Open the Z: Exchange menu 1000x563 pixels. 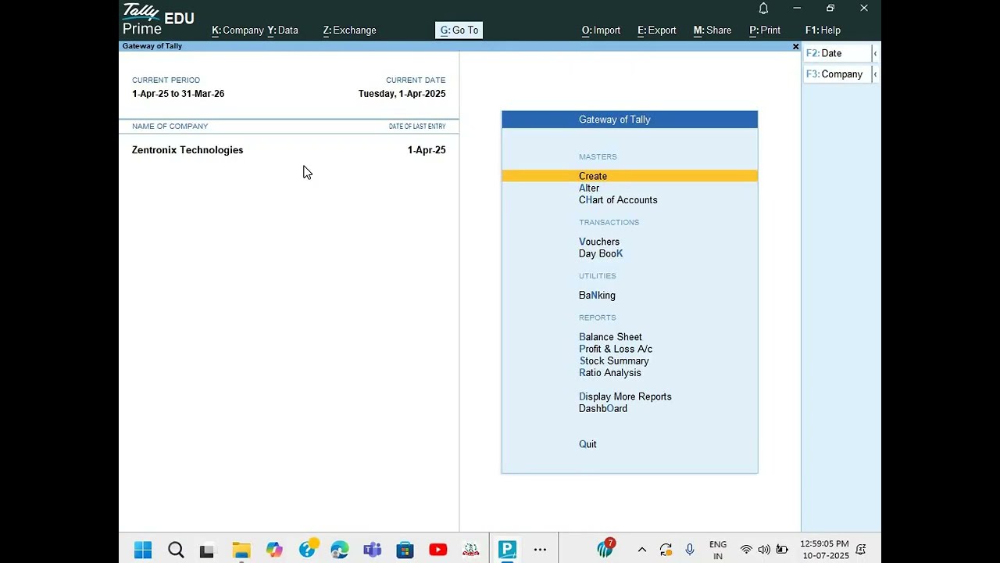pyautogui.click(x=349, y=30)
